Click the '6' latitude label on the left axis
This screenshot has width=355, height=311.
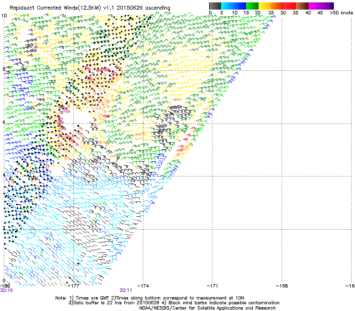pos(4,122)
